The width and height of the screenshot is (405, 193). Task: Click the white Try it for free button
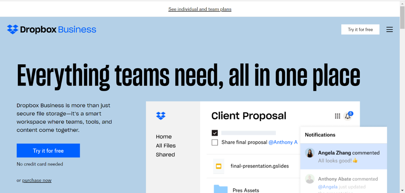click(x=360, y=30)
